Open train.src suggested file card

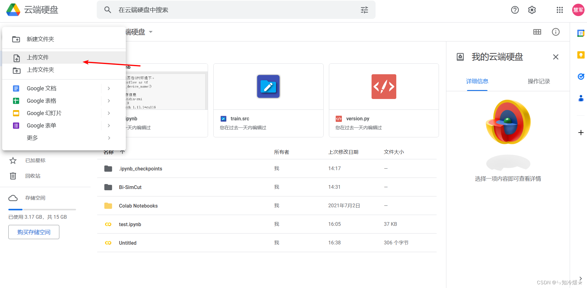click(x=268, y=101)
